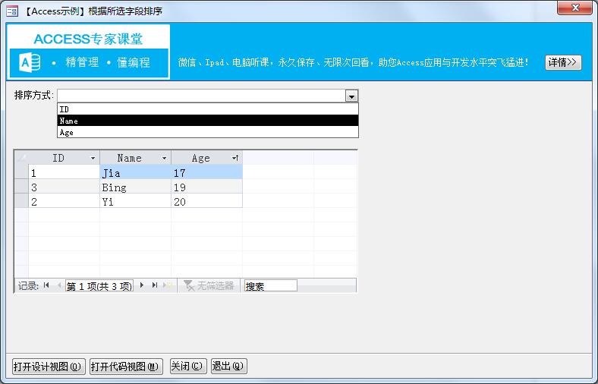Open the Name column header filter arrow
The width and height of the screenshot is (598, 384).
tap(164, 158)
